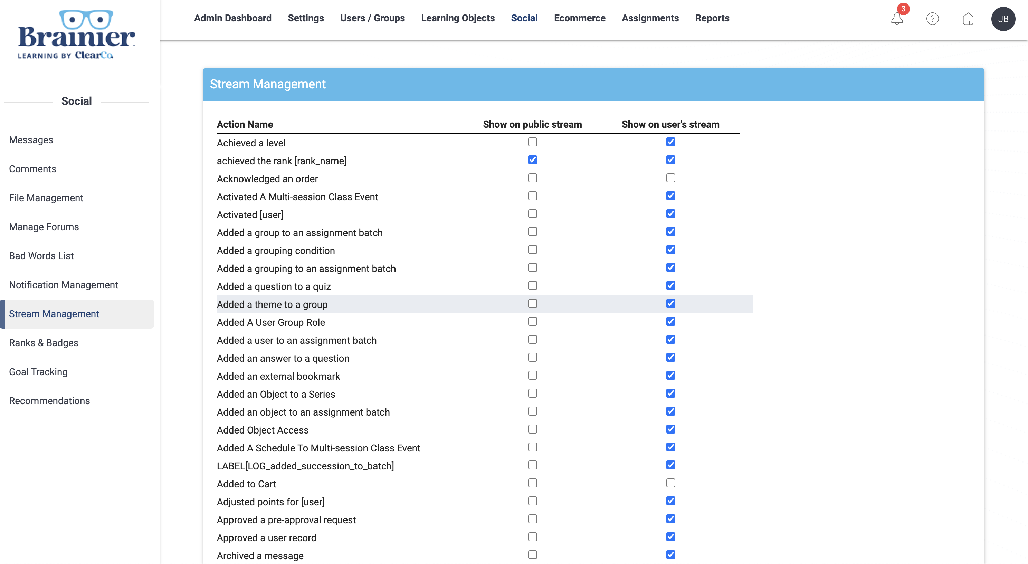The height and width of the screenshot is (564, 1028).
Task: Uncheck user's stream for achieved the rank
Action: [670, 160]
